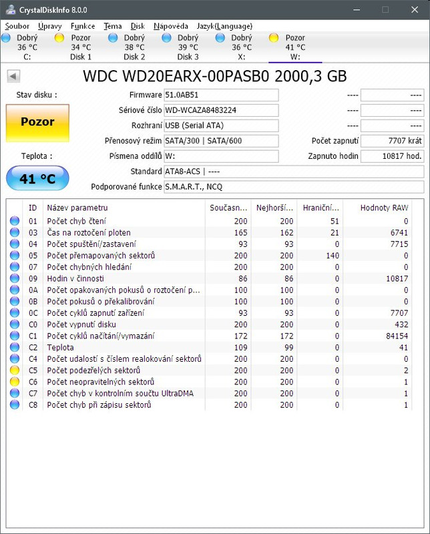Image resolution: width=430 pixels, height=534 pixels.
Task: Click the Standard field ATA8-ACS
Action: click(294, 172)
